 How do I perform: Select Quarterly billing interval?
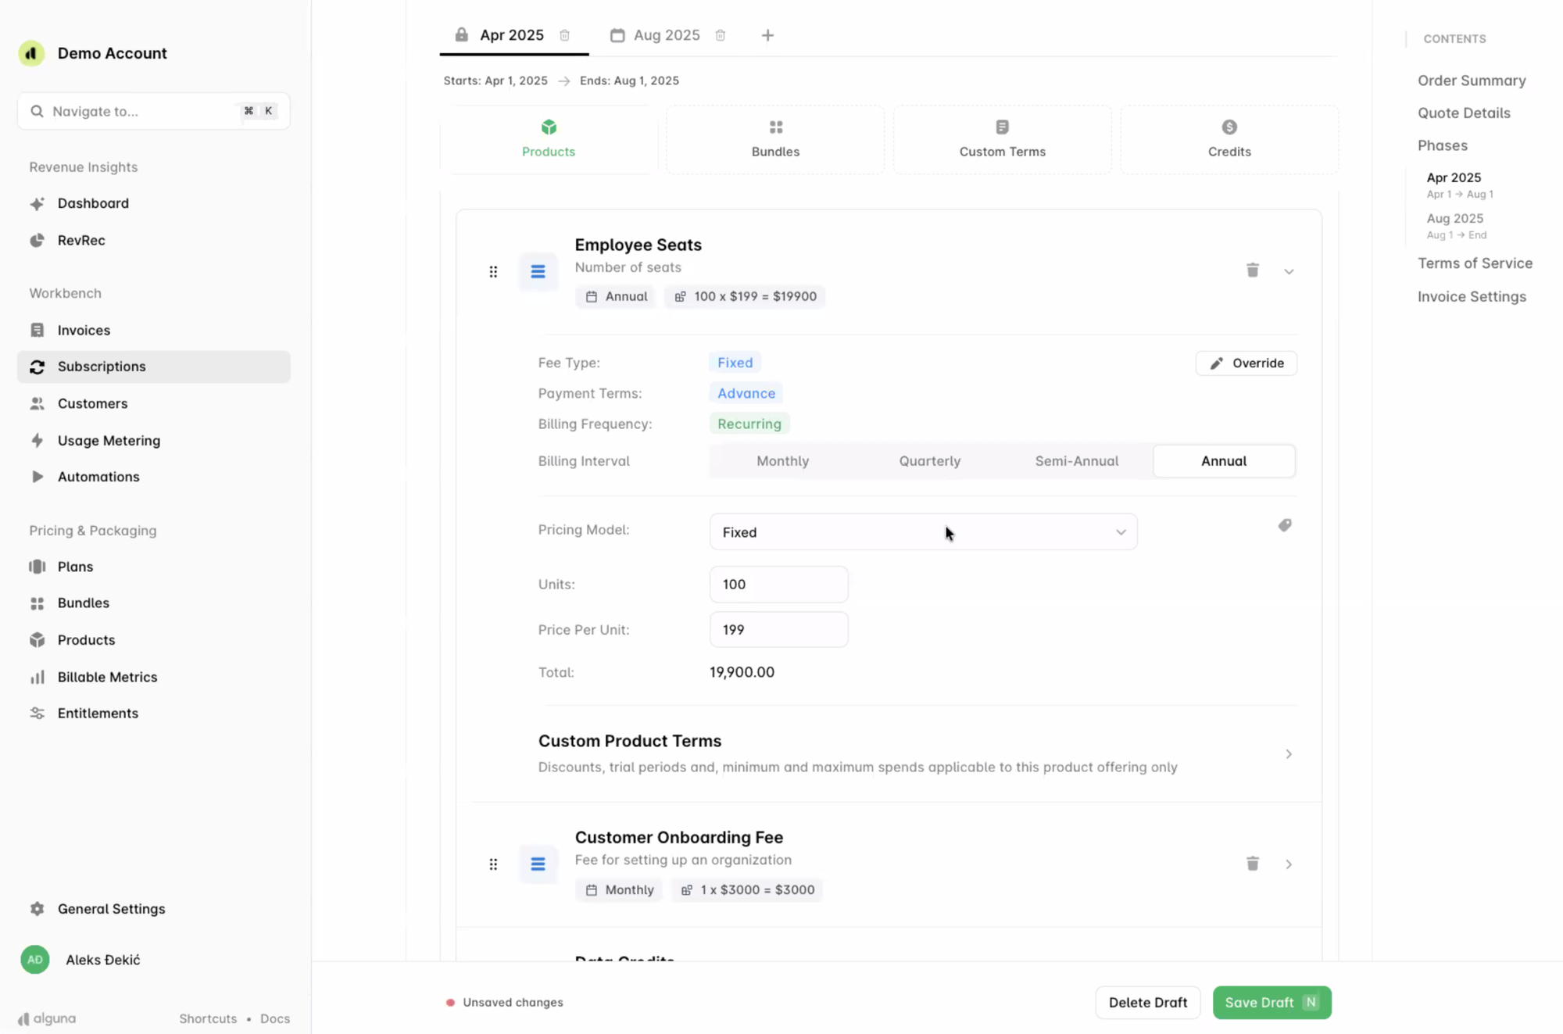[929, 460]
